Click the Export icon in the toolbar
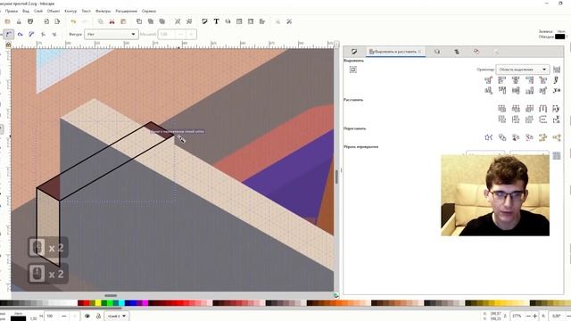This screenshot has width=571, height=321. pos(57,21)
